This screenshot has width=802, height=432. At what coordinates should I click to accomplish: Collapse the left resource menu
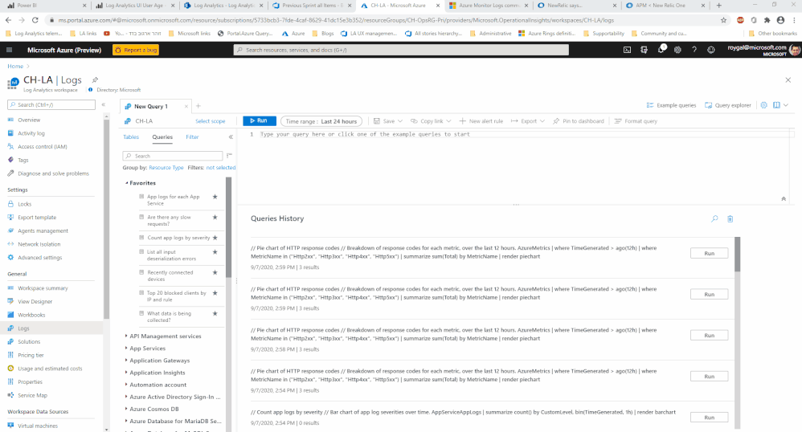click(x=104, y=104)
